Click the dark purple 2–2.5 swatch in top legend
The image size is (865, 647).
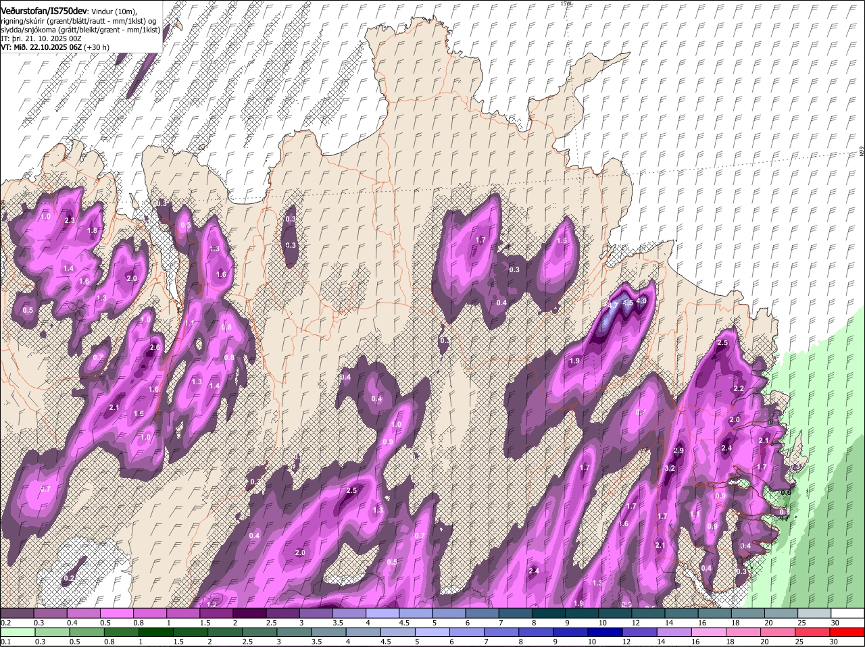249,613
